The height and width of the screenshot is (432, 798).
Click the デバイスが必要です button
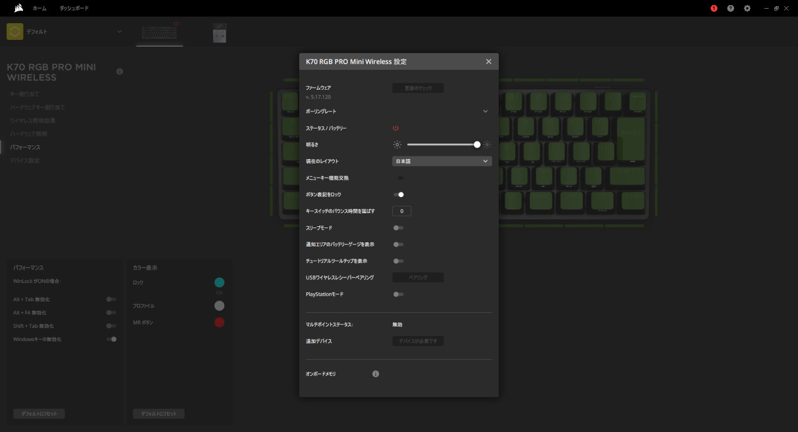(x=418, y=341)
